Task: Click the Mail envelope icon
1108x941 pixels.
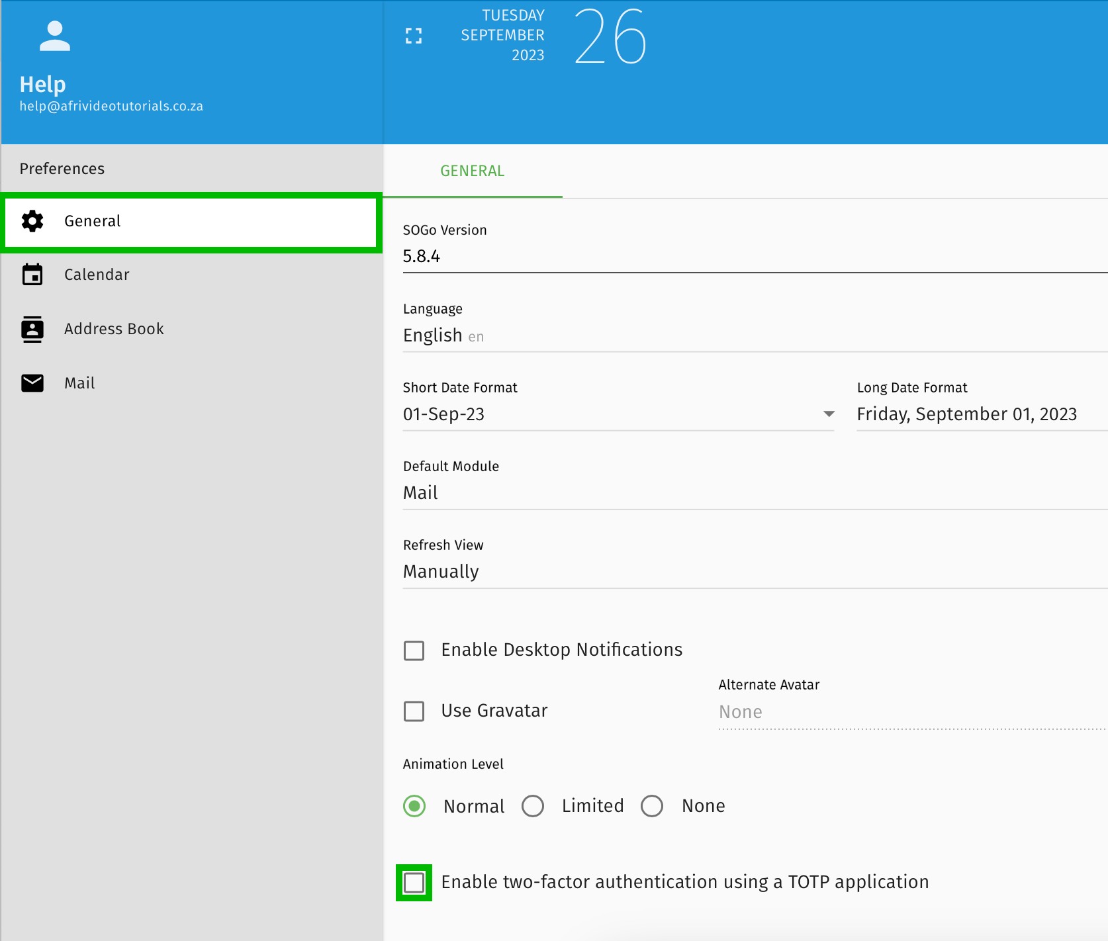Action: click(32, 383)
